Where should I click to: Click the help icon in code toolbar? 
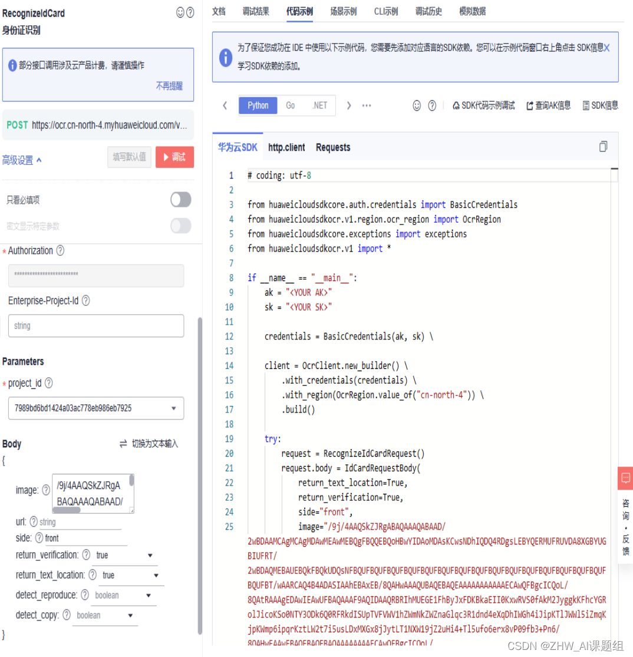click(x=432, y=105)
